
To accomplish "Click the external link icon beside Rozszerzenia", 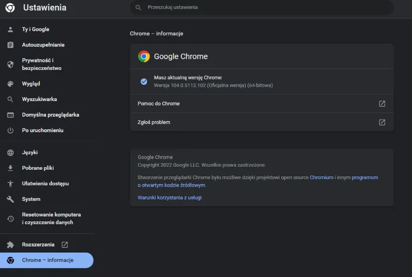I will (x=65, y=245).
